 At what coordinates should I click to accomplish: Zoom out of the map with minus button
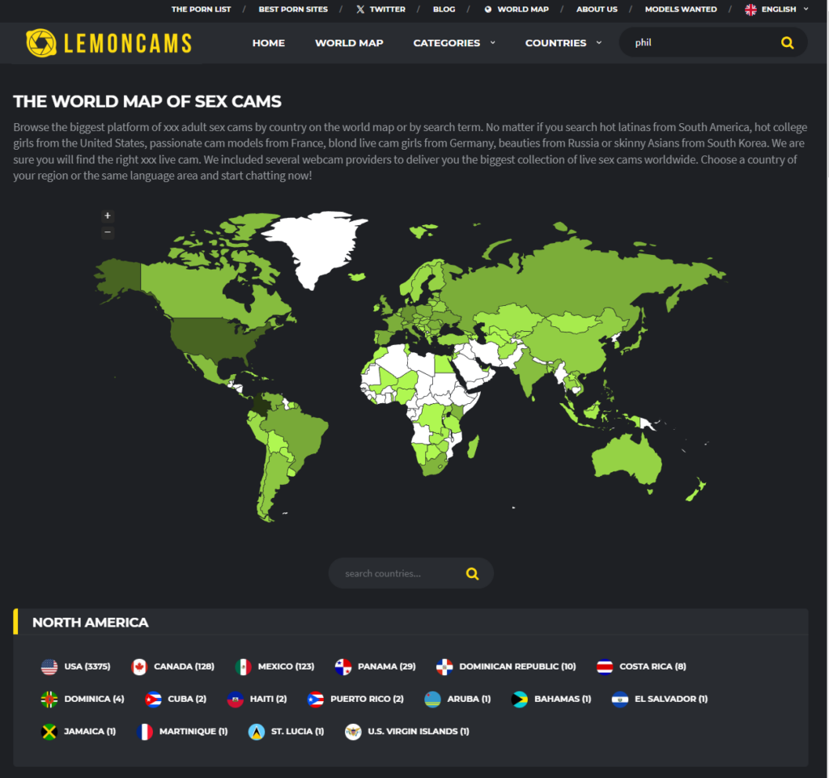coord(108,233)
